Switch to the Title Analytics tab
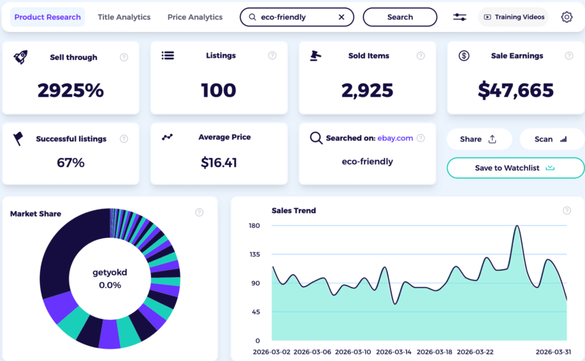The image size is (585, 361). tap(123, 17)
